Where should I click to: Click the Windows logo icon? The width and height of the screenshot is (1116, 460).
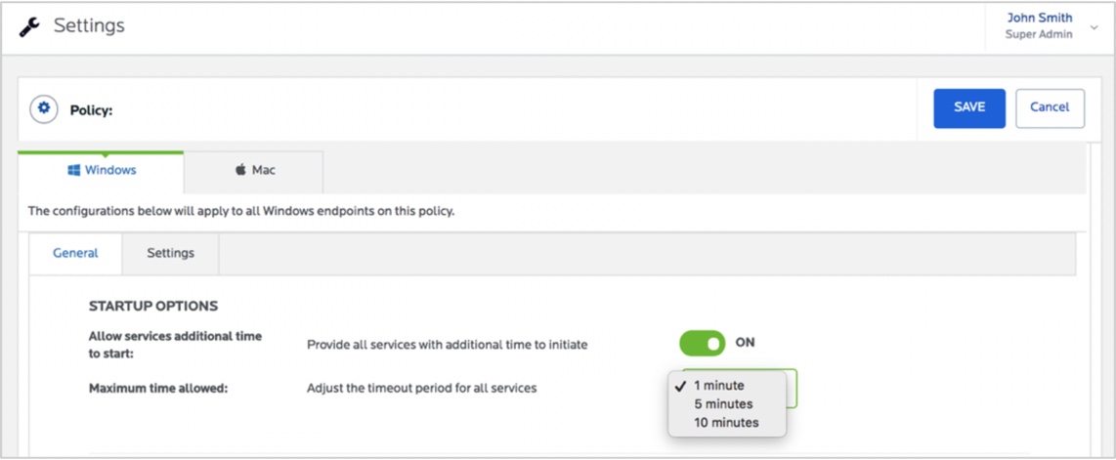coord(73,170)
